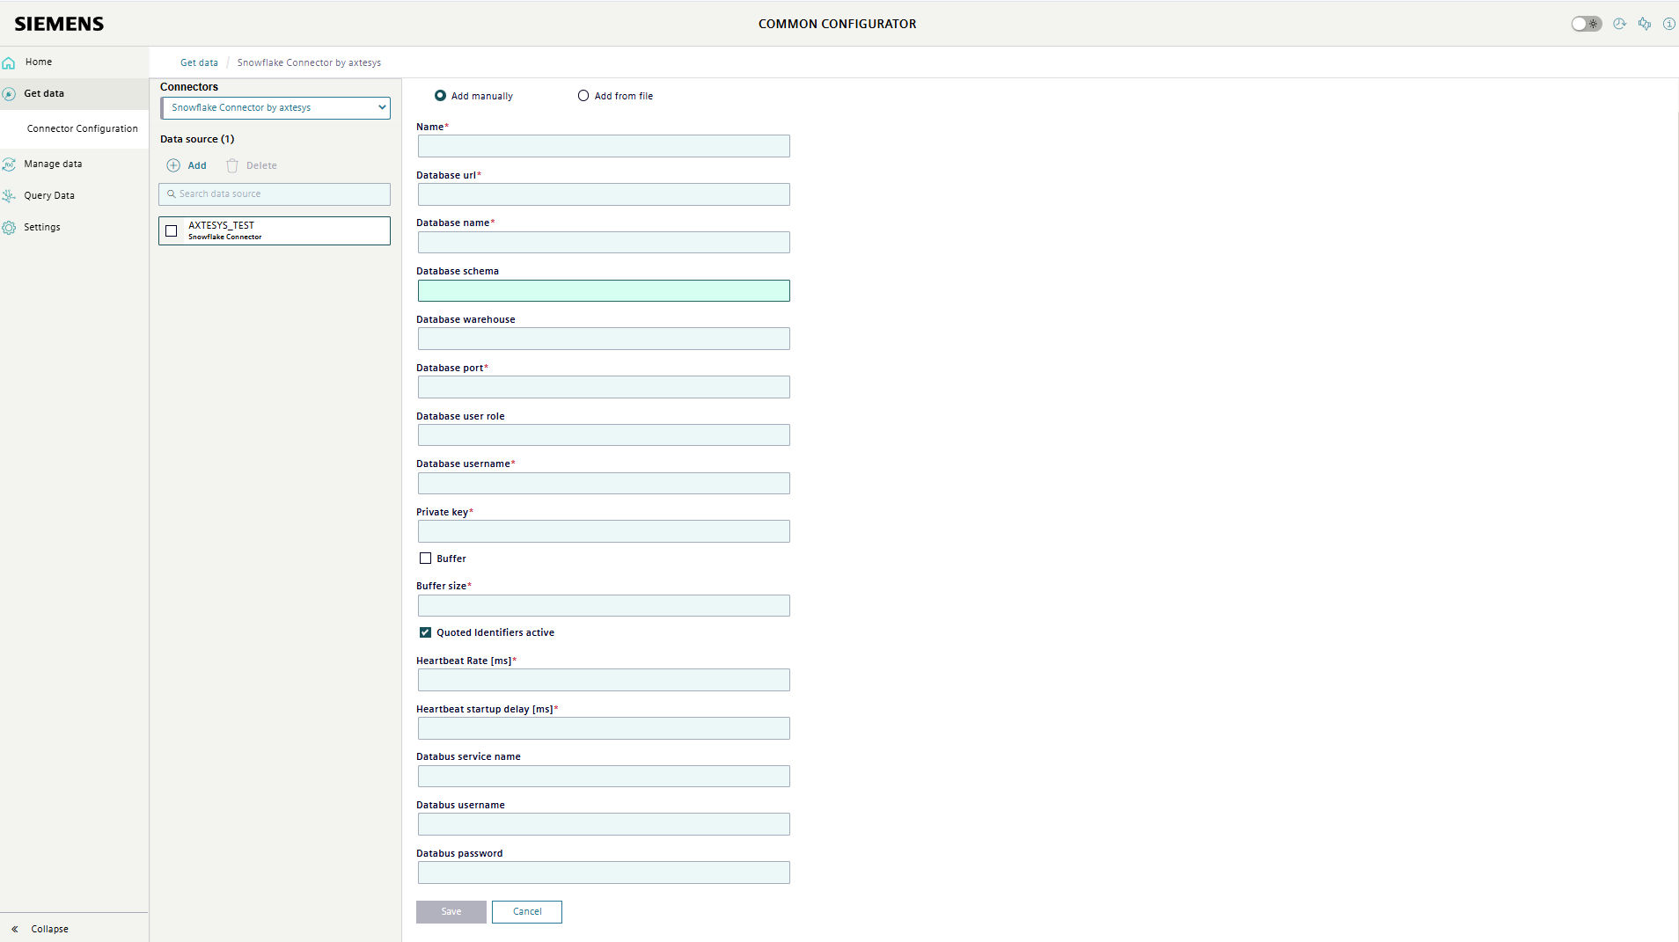Click the information icon in top bar

click(x=1668, y=24)
